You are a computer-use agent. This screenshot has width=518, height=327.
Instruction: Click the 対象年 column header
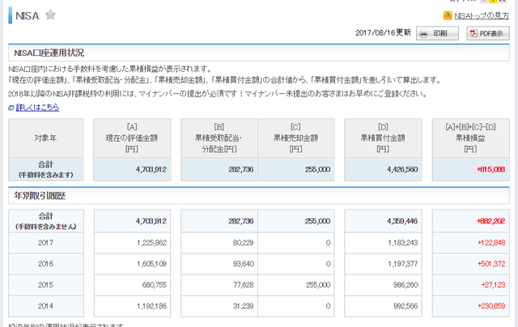pos(45,138)
